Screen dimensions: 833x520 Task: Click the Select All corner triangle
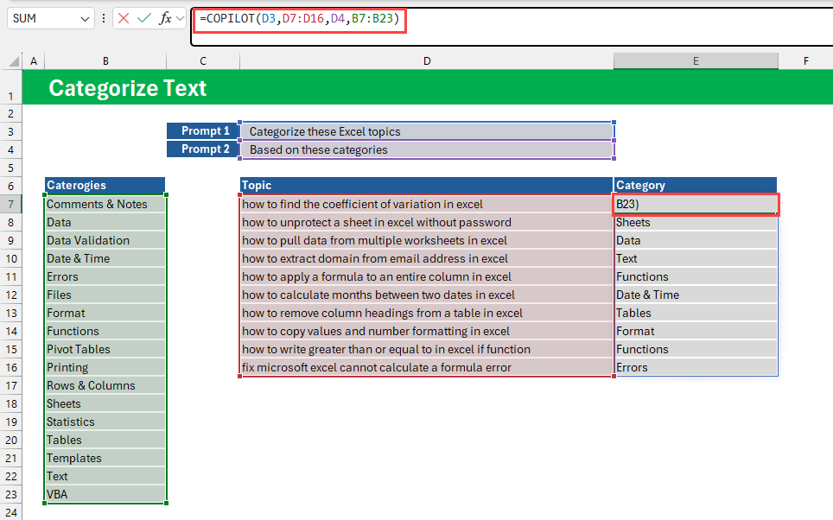[x=14, y=61]
